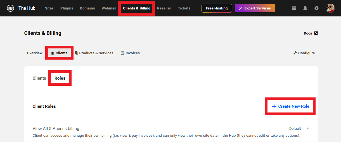Image resolution: width=341 pixels, height=142 pixels.
Task: Switch to the Overview tab
Action: [x=35, y=53]
